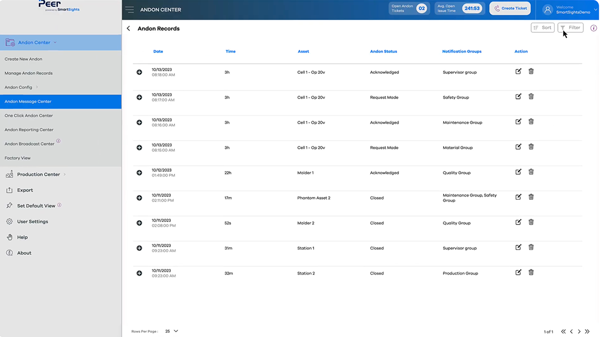This screenshot has width=600, height=337.
Task: Expand the 08:18:00 AM record row
Action: pyautogui.click(x=139, y=72)
